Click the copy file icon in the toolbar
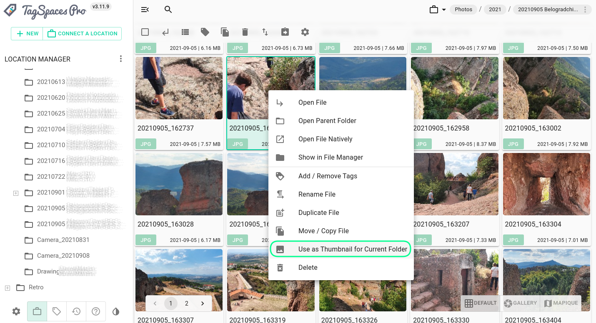 pos(225,32)
